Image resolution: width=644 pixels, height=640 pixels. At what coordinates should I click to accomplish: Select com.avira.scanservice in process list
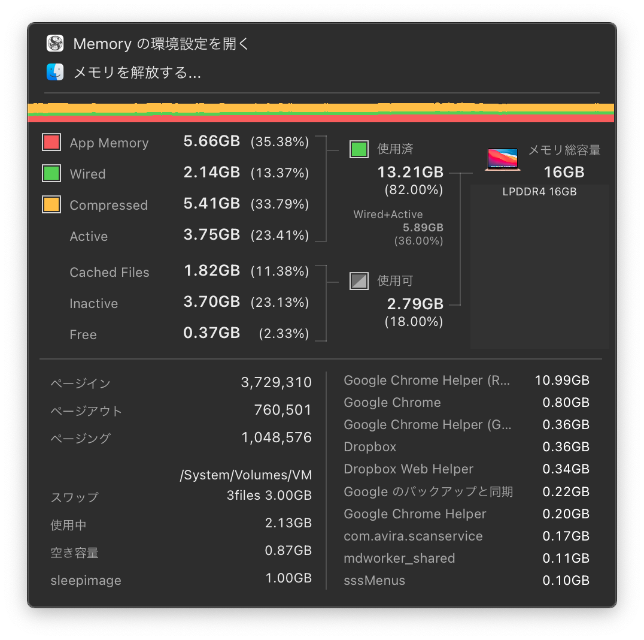point(467,536)
